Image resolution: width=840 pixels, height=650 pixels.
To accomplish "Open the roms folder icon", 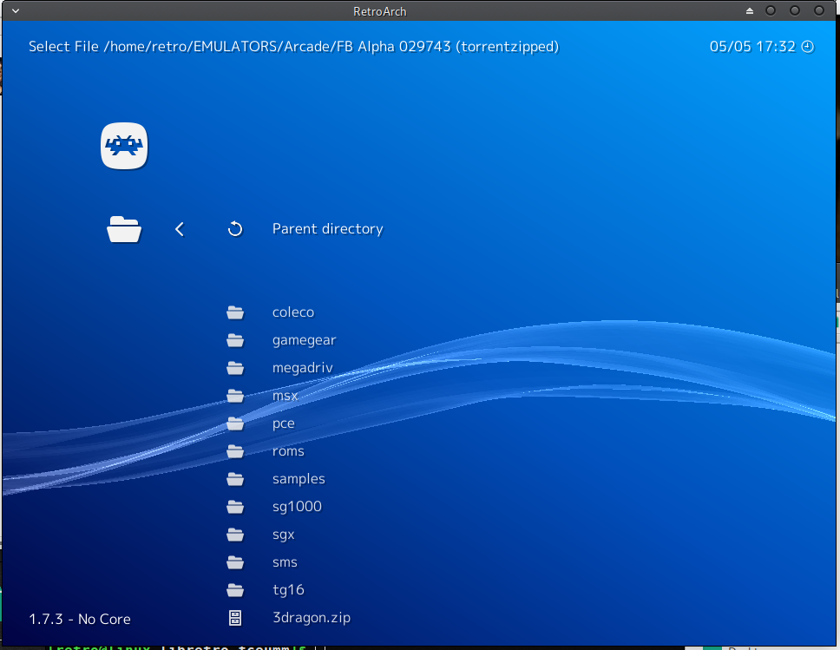I will [x=235, y=452].
